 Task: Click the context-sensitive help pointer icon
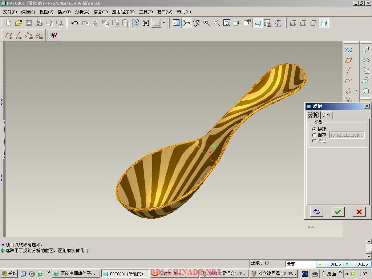tap(54, 35)
